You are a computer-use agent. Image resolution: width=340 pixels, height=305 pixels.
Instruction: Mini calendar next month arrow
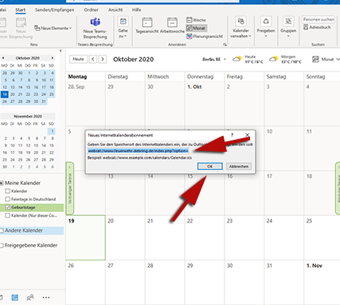(x=53, y=58)
